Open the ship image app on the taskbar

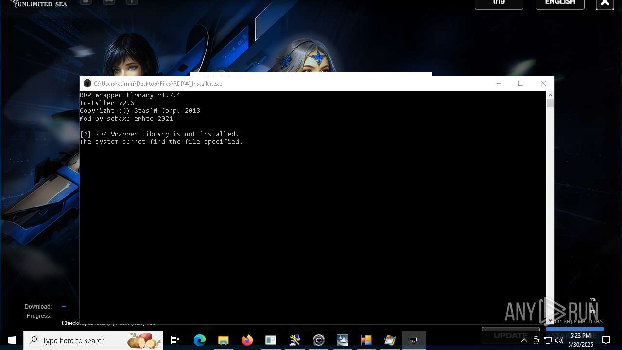[343, 340]
